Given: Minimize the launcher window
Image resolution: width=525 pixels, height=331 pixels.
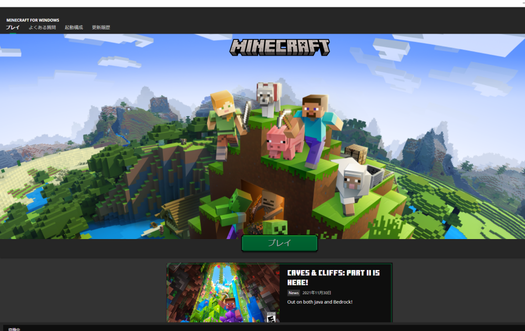Looking at the screenshot, I should pyautogui.click(x=522, y=3).
